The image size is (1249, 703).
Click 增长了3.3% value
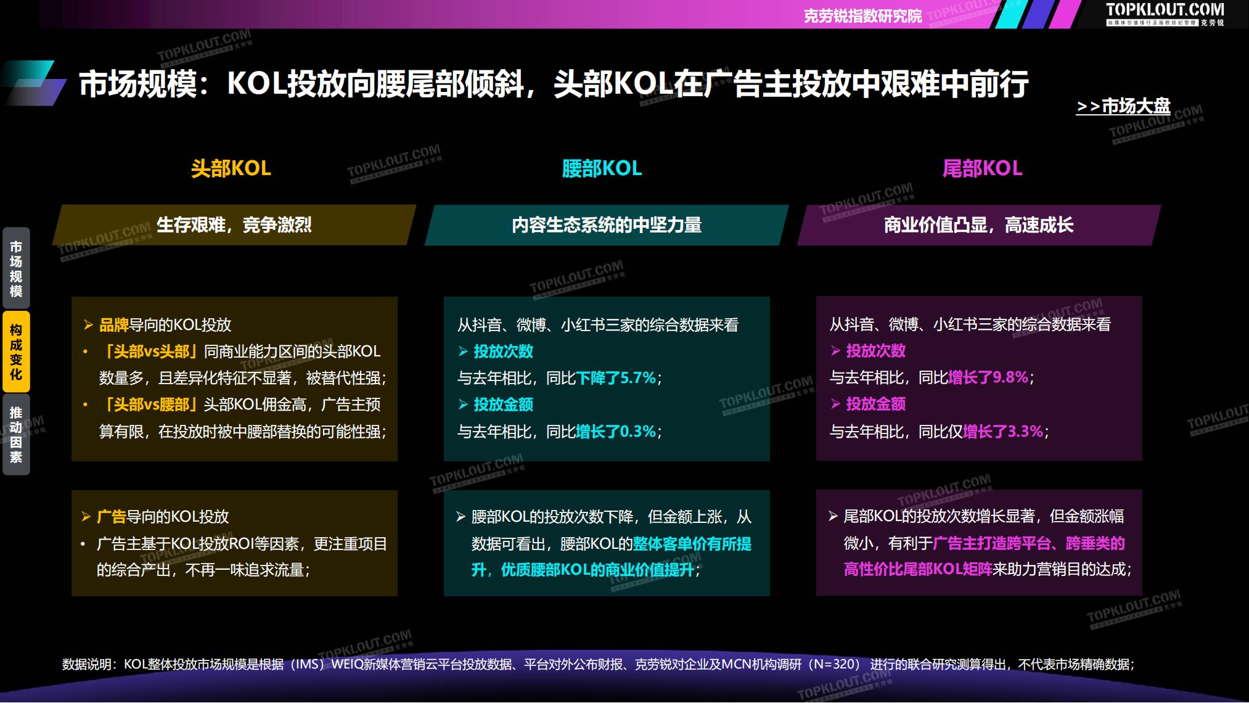(x=1003, y=431)
